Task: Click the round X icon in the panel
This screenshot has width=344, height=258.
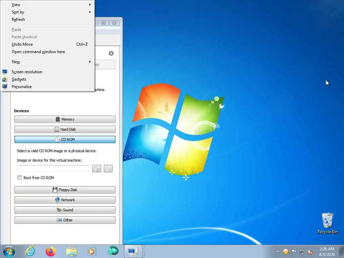Action: tap(111, 53)
